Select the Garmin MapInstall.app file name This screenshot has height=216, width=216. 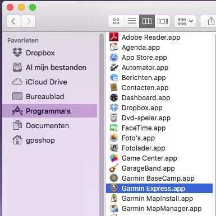[157, 199]
